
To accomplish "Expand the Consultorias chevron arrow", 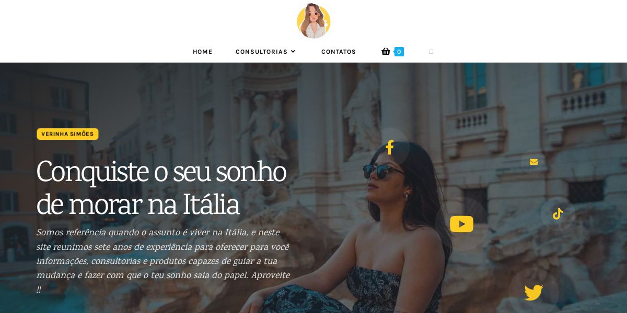I will pos(293,52).
